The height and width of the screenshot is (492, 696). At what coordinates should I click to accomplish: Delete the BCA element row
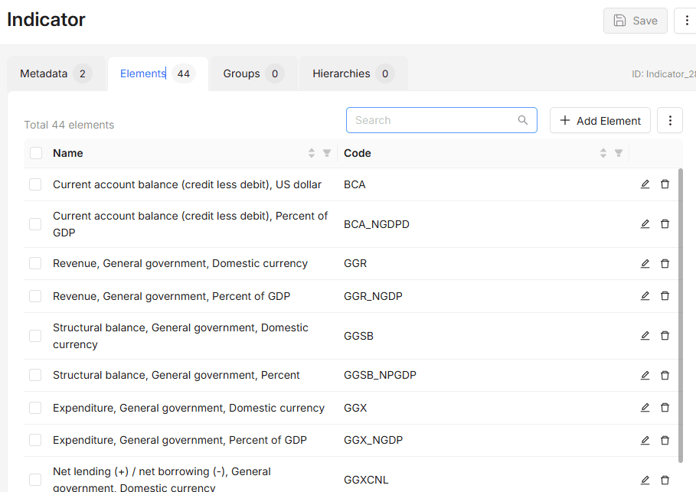click(665, 184)
